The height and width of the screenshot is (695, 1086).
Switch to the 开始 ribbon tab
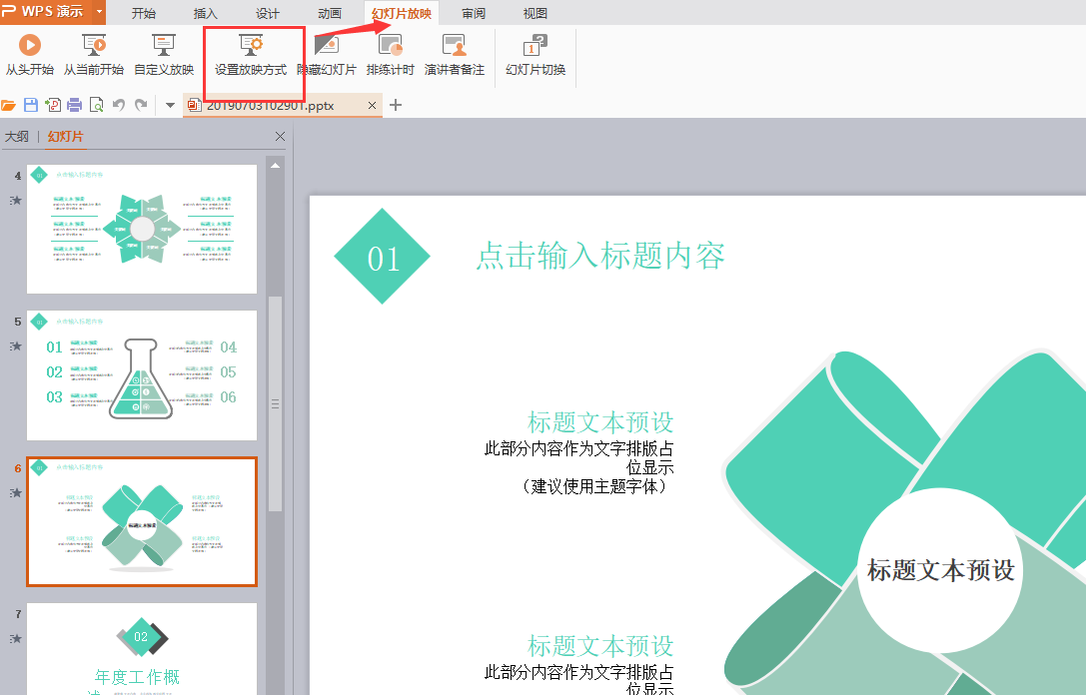click(144, 13)
